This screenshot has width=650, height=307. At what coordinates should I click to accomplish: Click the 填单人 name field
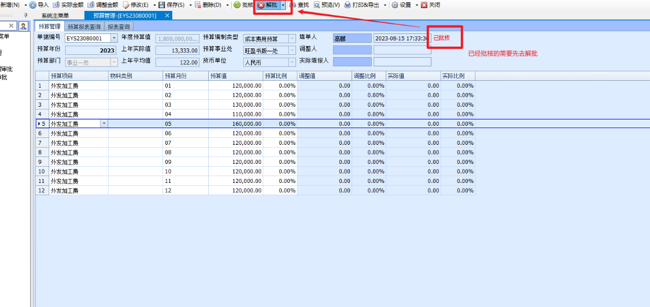pos(352,39)
